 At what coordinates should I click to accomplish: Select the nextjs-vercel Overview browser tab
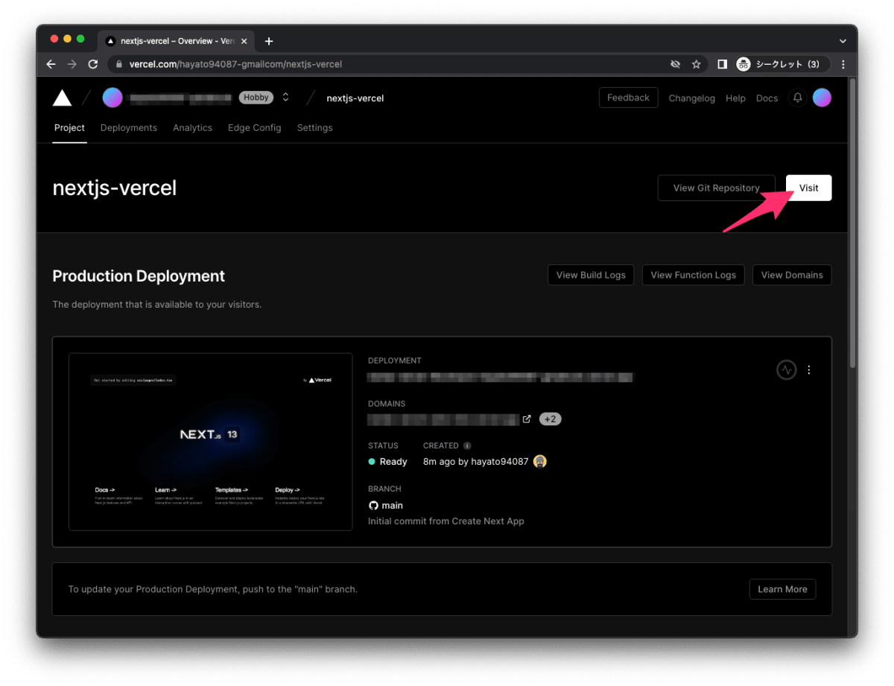point(176,41)
